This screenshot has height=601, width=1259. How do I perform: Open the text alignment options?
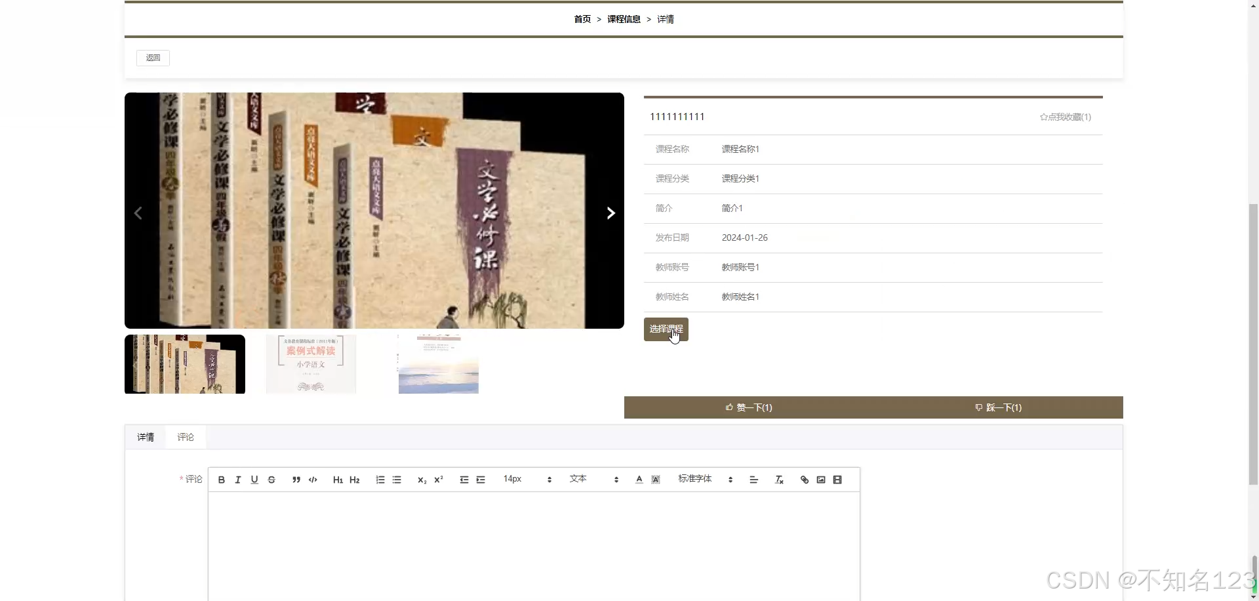click(754, 480)
